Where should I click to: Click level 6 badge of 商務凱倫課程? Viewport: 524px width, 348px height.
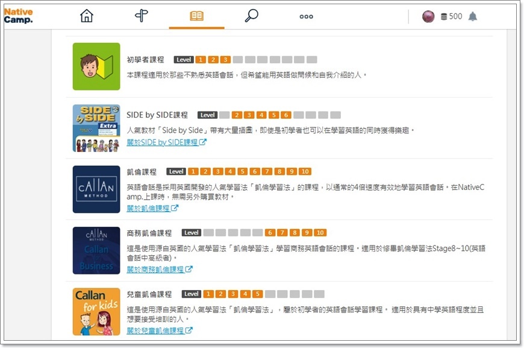[270, 233]
